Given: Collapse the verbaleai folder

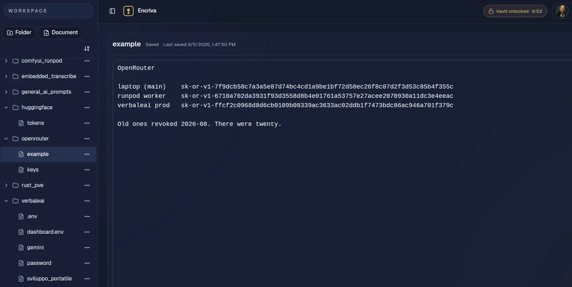Looking at the screenshot, I should pyautogui.click(x=6, y=201).
